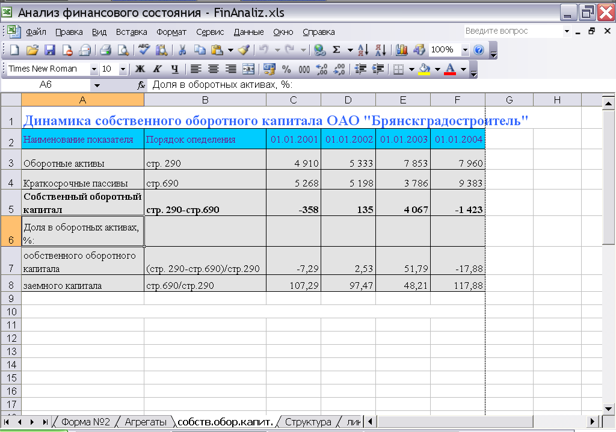Click the vertical scrollbar down arrow
Viewport: 616px width, 432px height.
pyautogui.click(x=608, y=409)
